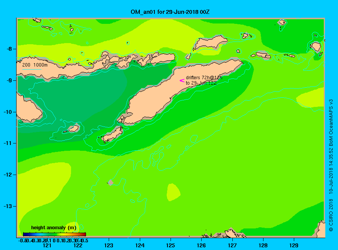Screen dimensions: 338x250
Task: Click longitude label "127"
Action: (232, 245)
